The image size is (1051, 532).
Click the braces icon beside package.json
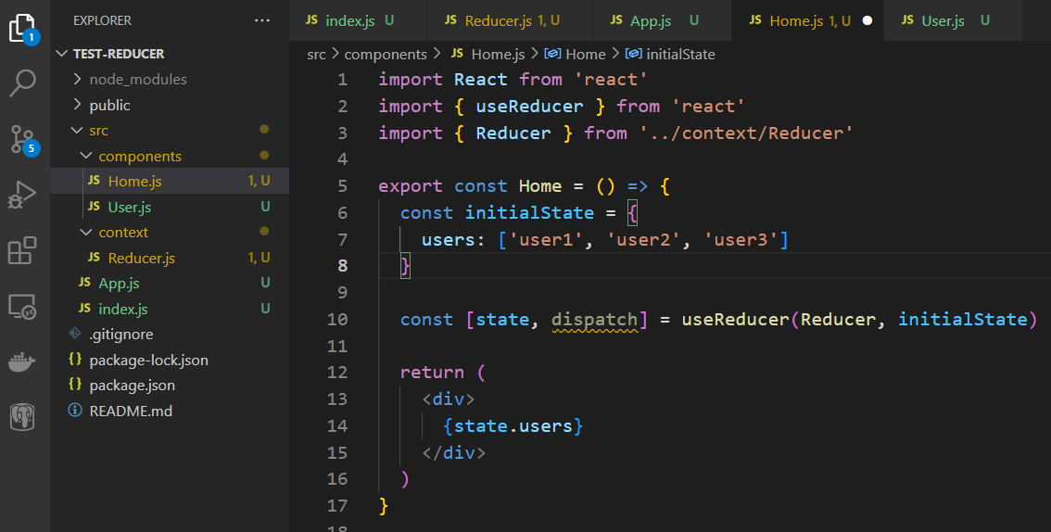click(74, 386)
